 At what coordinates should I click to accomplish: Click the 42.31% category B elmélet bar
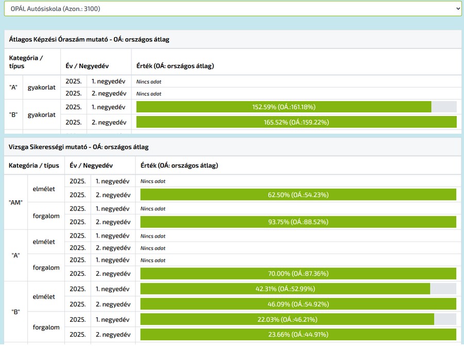pos(285,289)
